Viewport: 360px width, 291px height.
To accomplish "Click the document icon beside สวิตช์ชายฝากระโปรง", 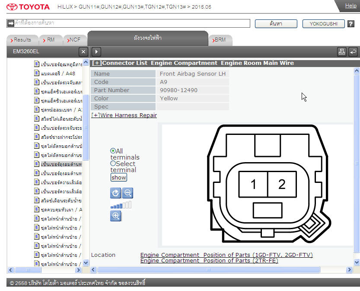I will pos(37,137).
